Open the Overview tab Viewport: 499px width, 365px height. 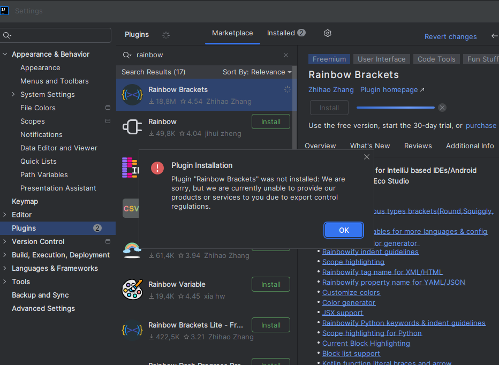click(320, 146)
